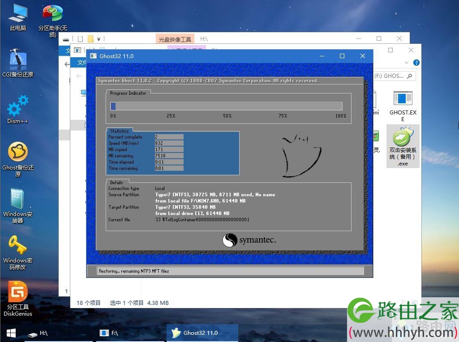Viewport: 459px width, 342px height.
Task: Click the Windows Start button
Action: pyautogui.click(x=11, y=333)
